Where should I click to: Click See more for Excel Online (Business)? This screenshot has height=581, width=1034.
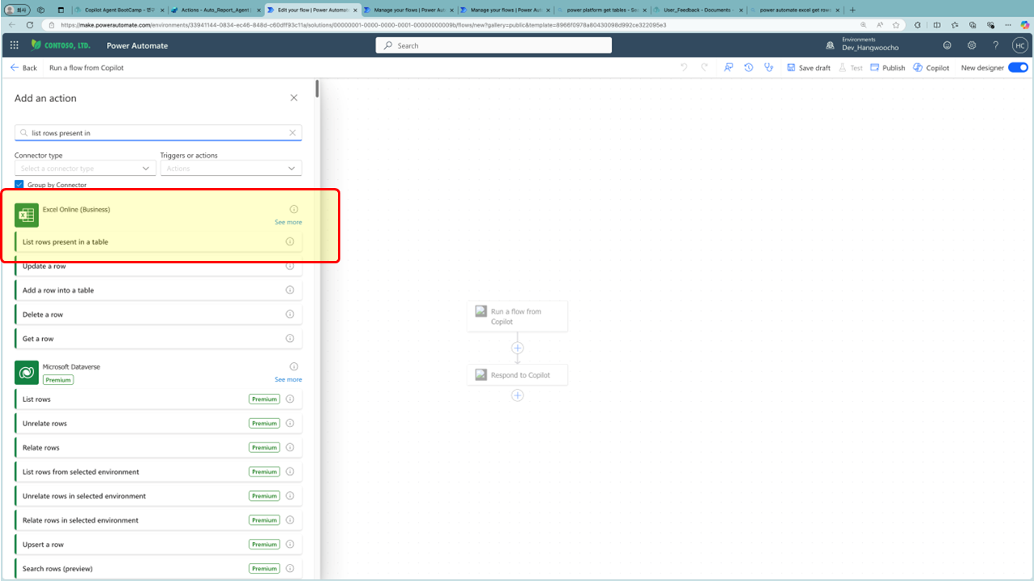click(x=288, y=222)
